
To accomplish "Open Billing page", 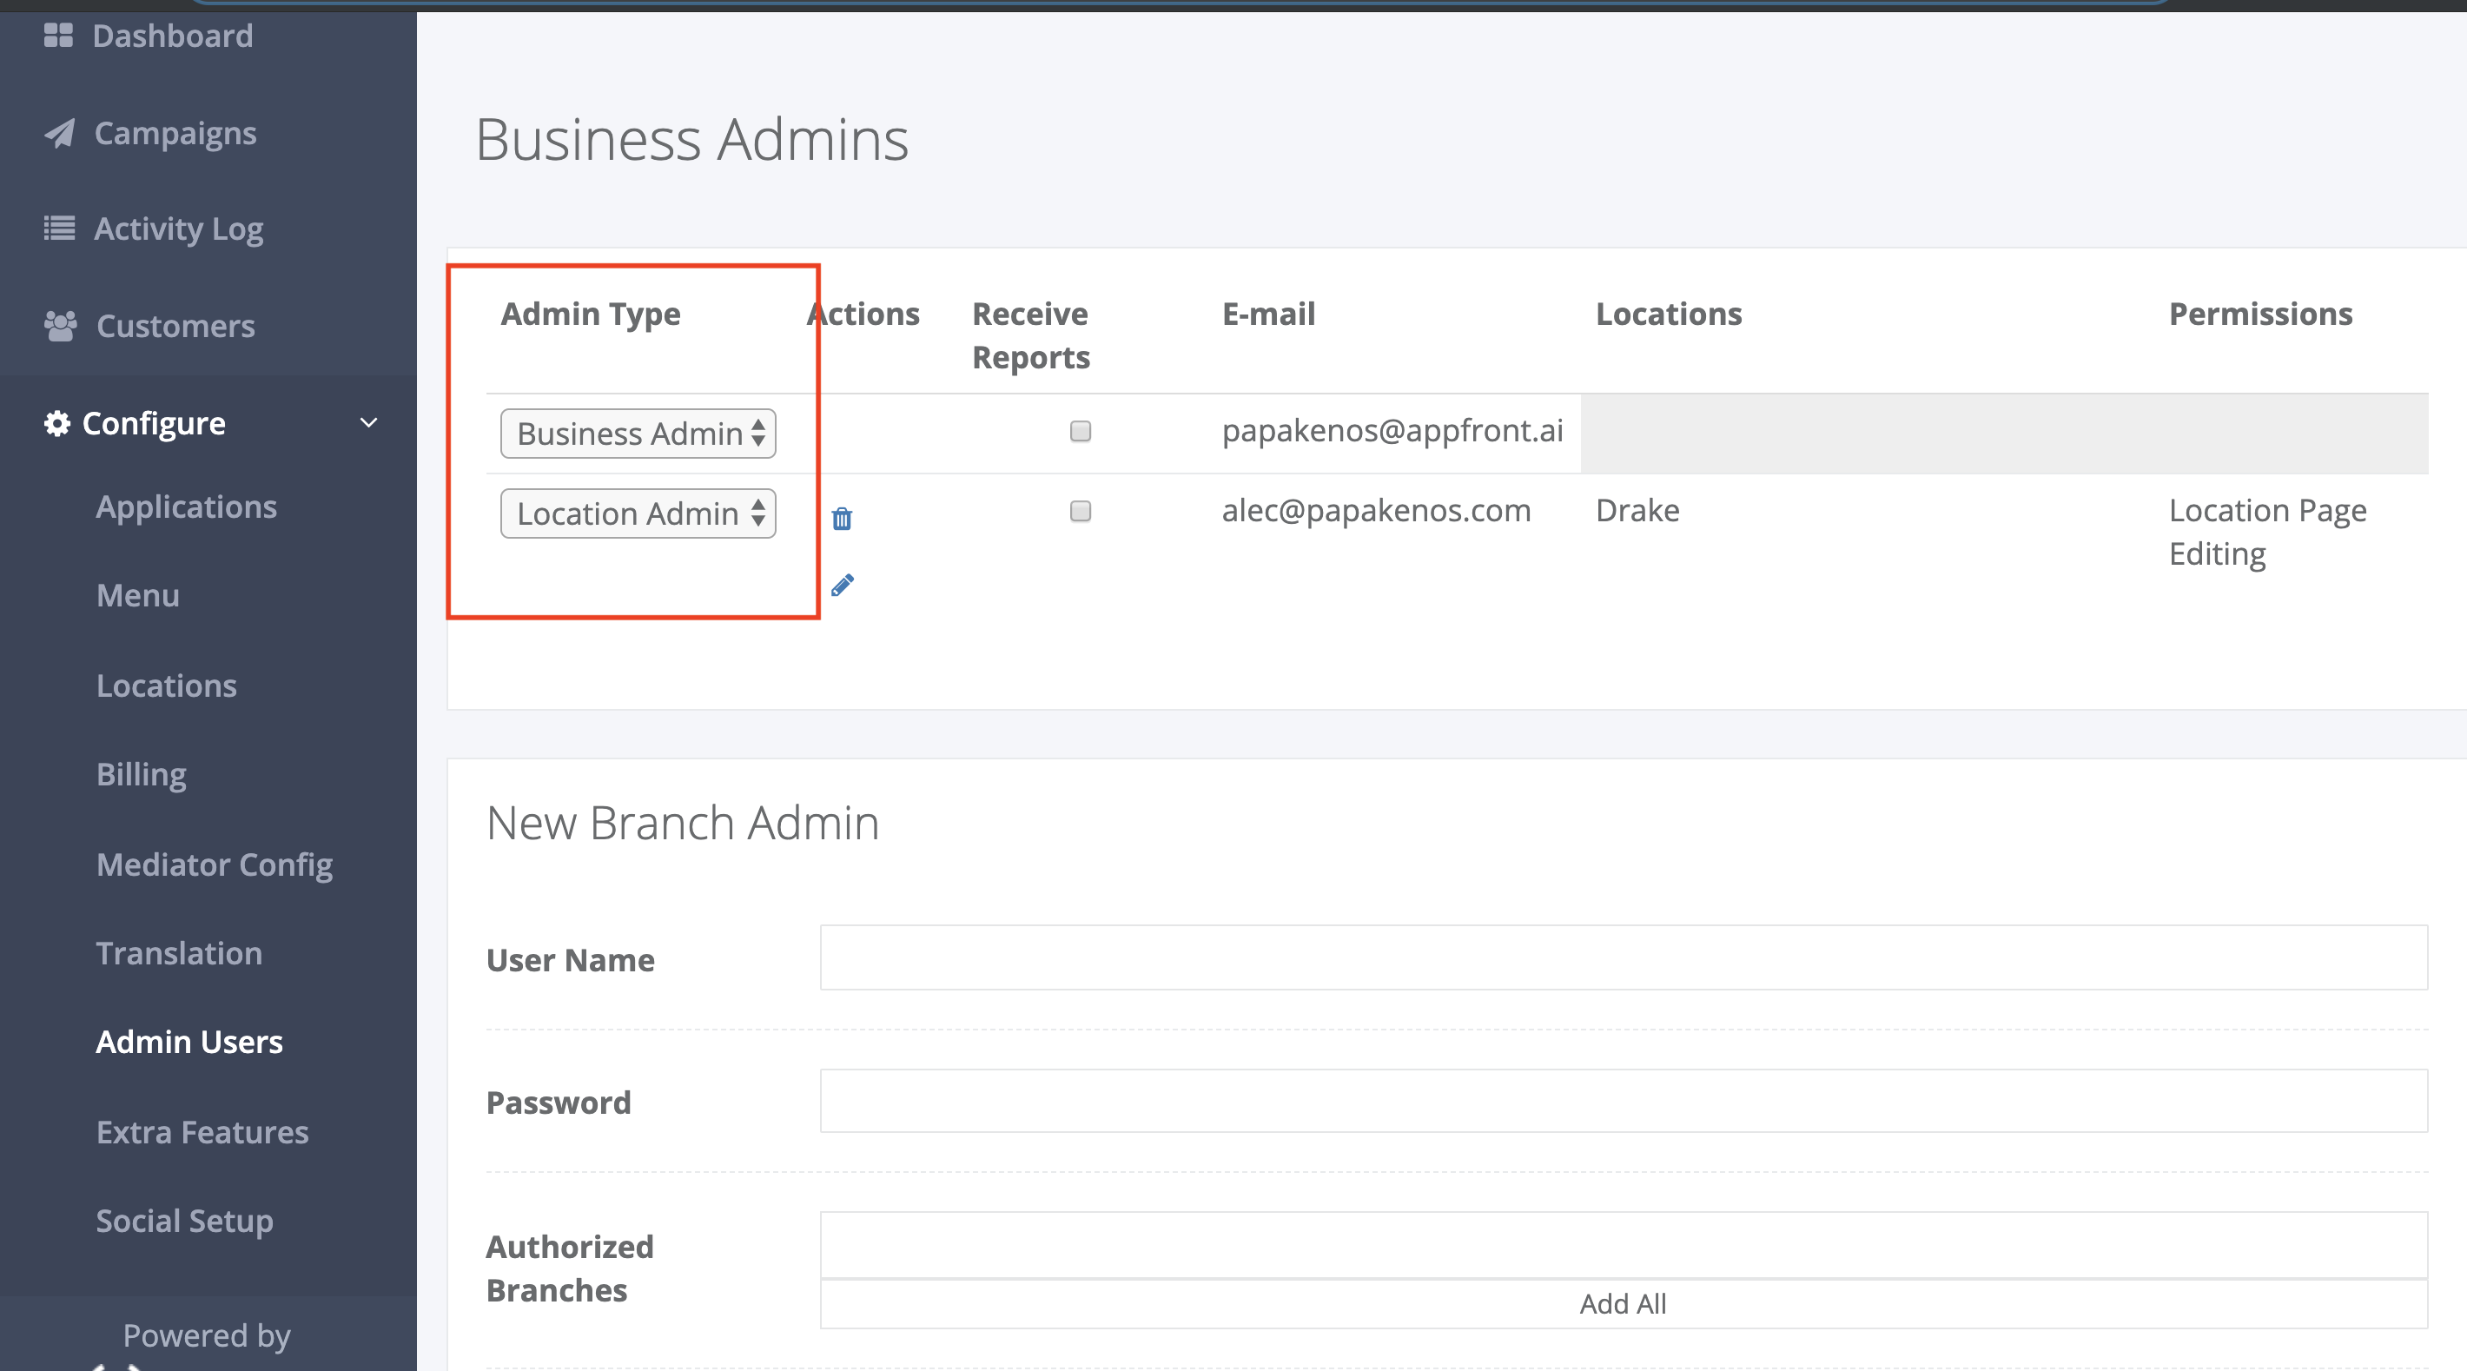I will [x=142, y=774].
